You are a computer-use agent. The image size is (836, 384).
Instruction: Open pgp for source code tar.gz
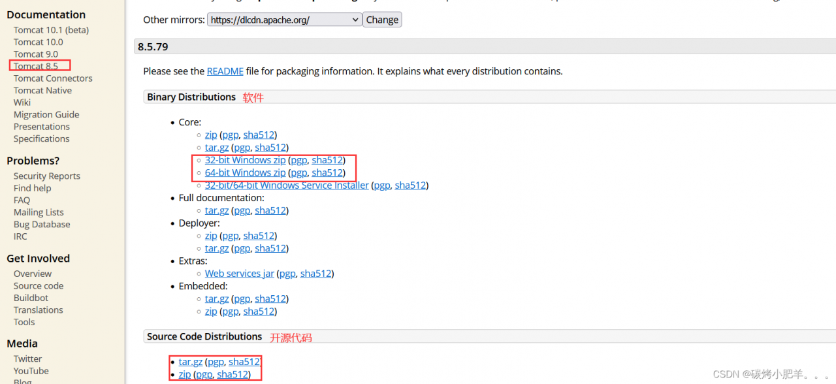pos(216,362)
